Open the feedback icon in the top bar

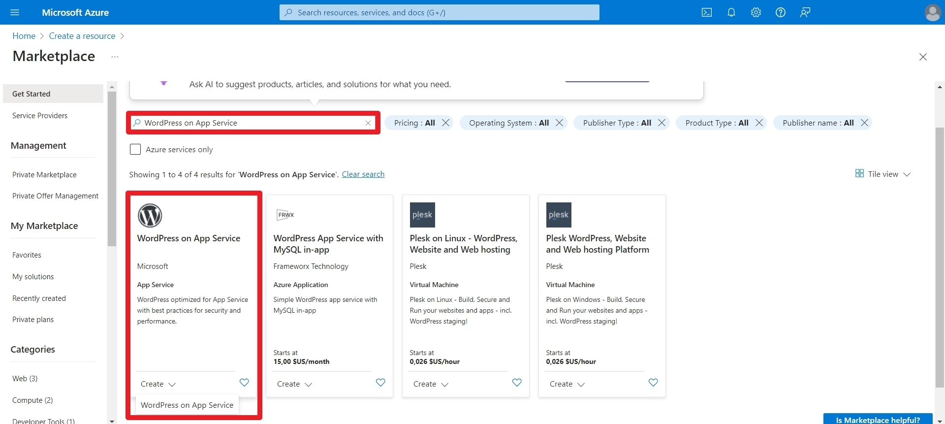pos(805,12)
